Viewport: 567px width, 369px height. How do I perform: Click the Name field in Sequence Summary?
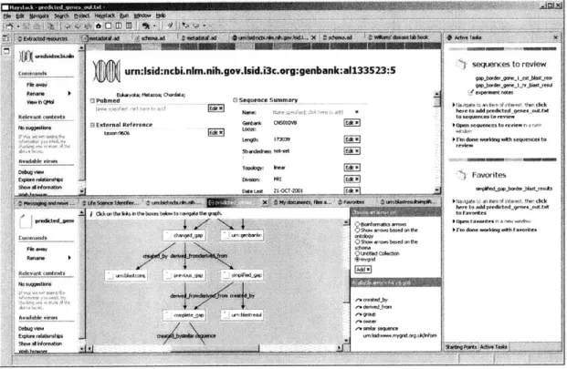coord(308,113)
